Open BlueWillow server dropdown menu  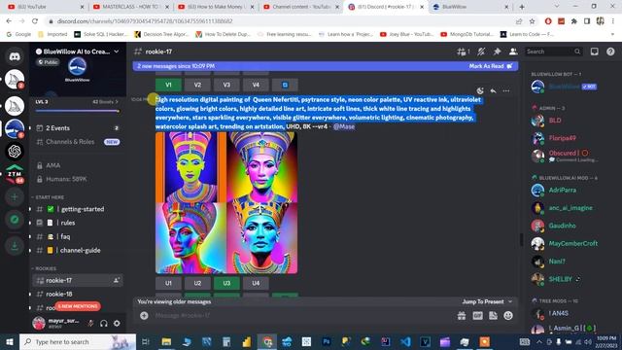tap(117, 52)
